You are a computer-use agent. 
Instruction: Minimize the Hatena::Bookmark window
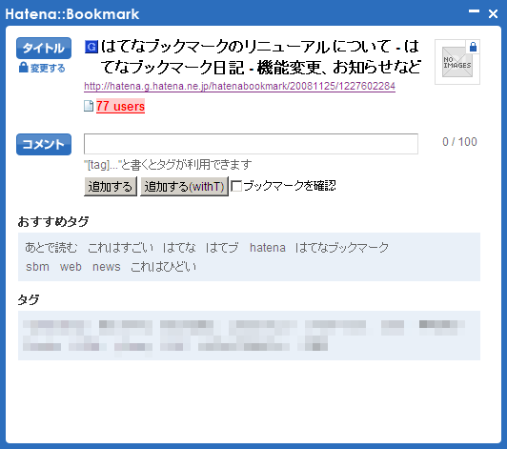click(x=474, y=11)
